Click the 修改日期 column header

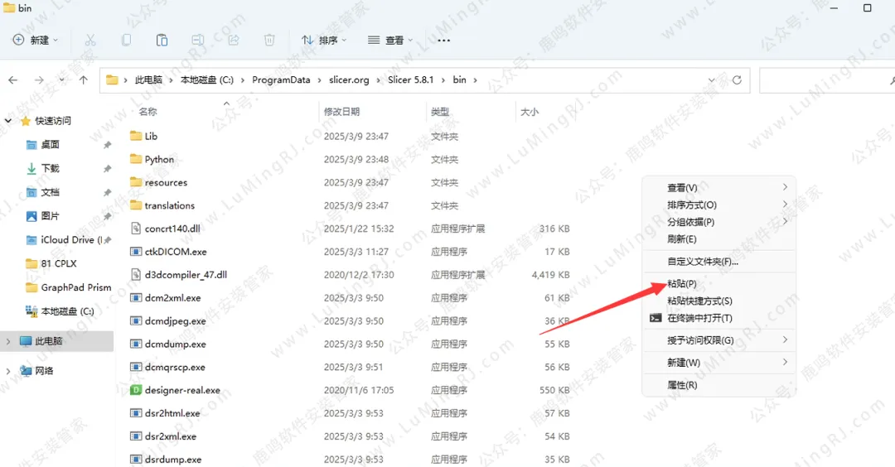click(342, 112)
